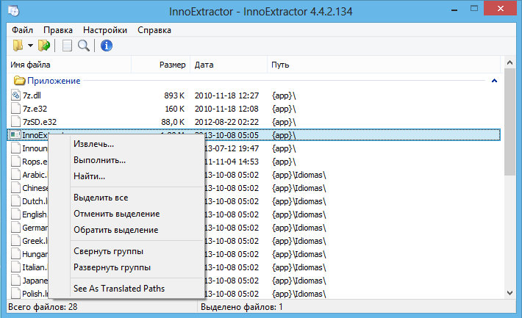This screenshot has width=522, height=318.
Task: Click the 7z.dll file icon
Action: 15,95
